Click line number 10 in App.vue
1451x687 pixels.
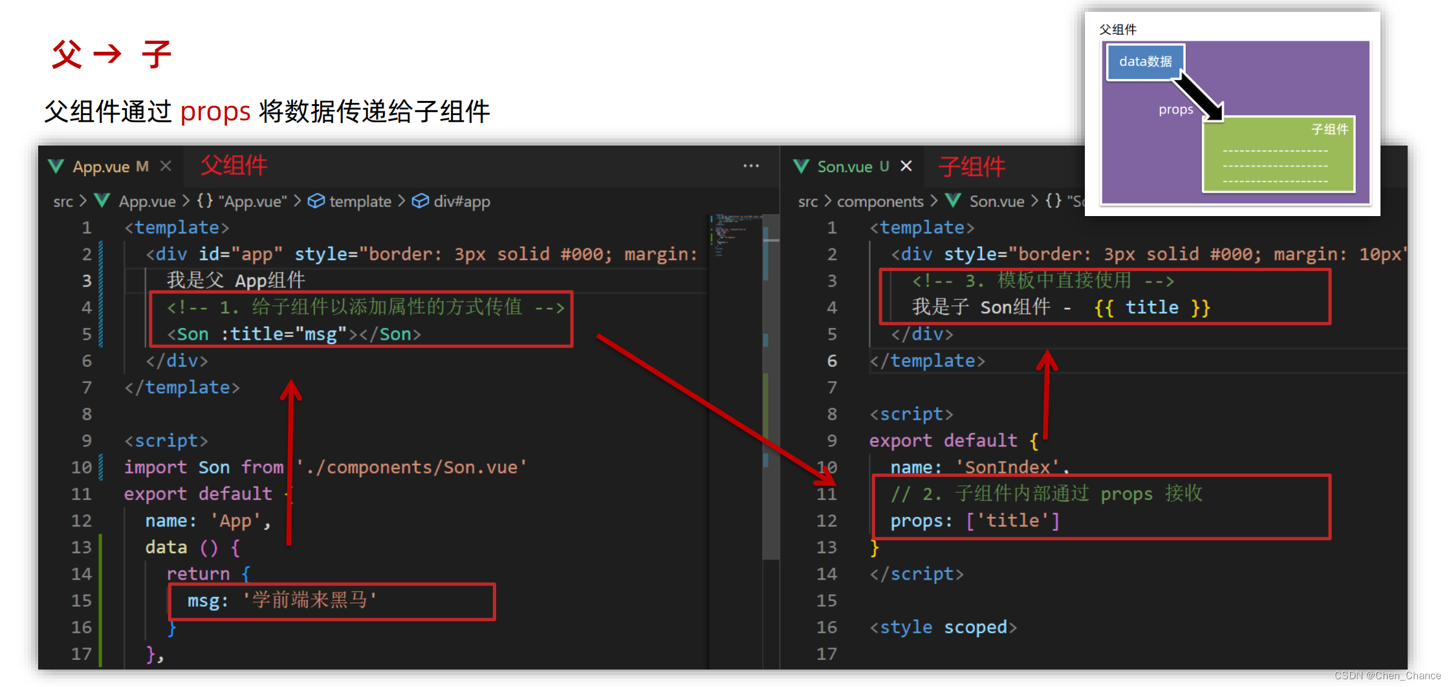[x=82, y=467]
